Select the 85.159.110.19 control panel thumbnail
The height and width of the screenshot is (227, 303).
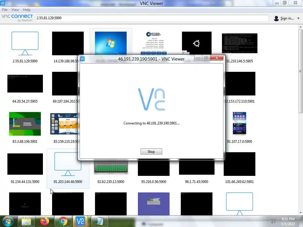[64, 124]
